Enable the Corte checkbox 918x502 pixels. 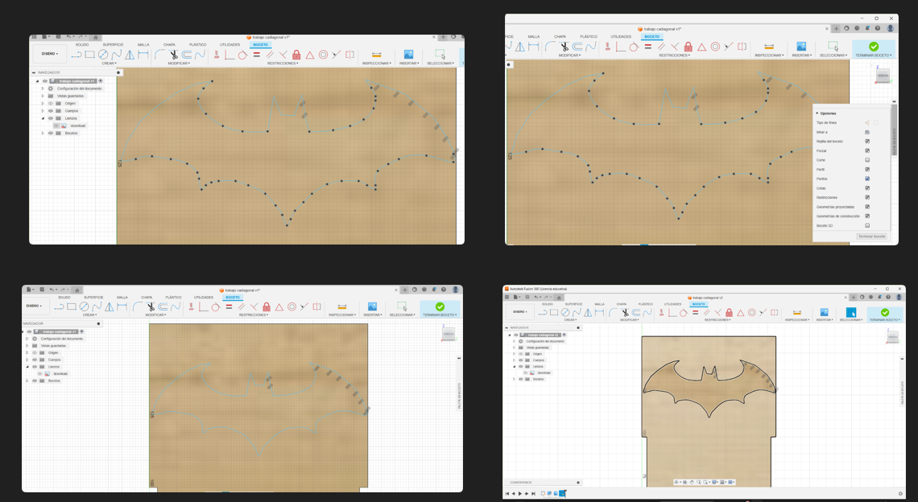coord(867,160)
